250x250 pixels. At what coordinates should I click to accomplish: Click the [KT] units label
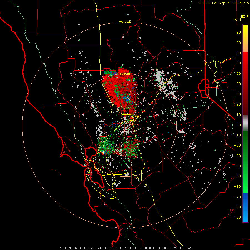pos(237,19)
